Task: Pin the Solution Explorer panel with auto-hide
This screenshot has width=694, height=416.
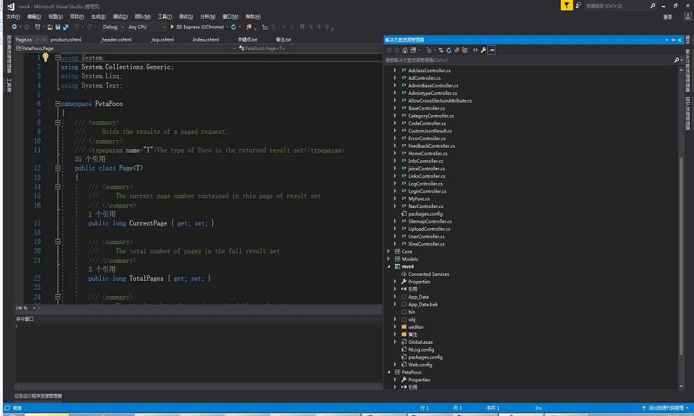Action: [673, 40]
